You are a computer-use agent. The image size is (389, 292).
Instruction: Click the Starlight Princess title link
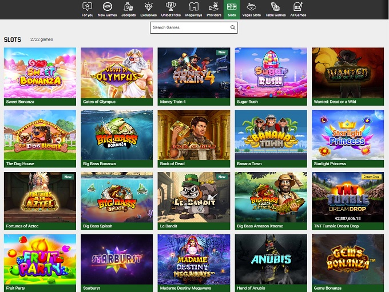[330, 163]
